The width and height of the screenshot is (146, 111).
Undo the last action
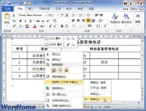click(x=14, y=3)
